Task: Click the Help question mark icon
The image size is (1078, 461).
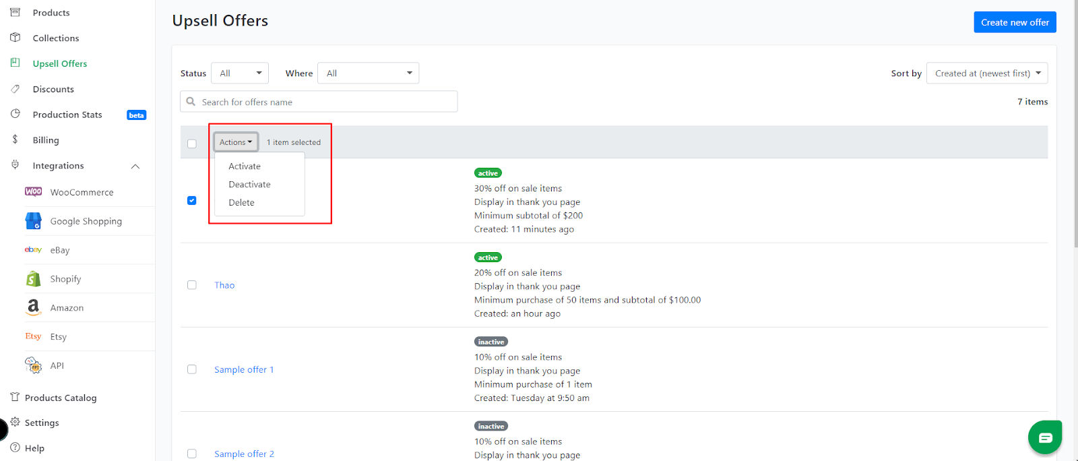Action: click(15, 448)
